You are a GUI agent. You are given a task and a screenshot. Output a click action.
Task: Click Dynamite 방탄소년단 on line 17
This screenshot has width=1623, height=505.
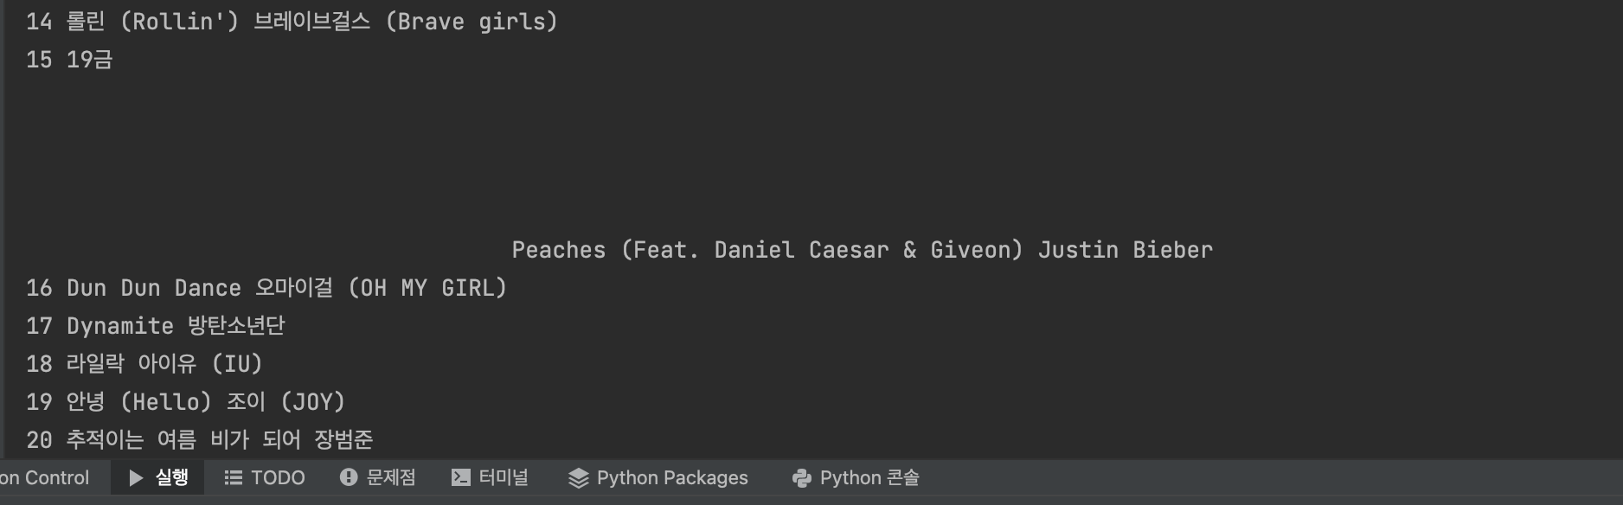point(176,326)
